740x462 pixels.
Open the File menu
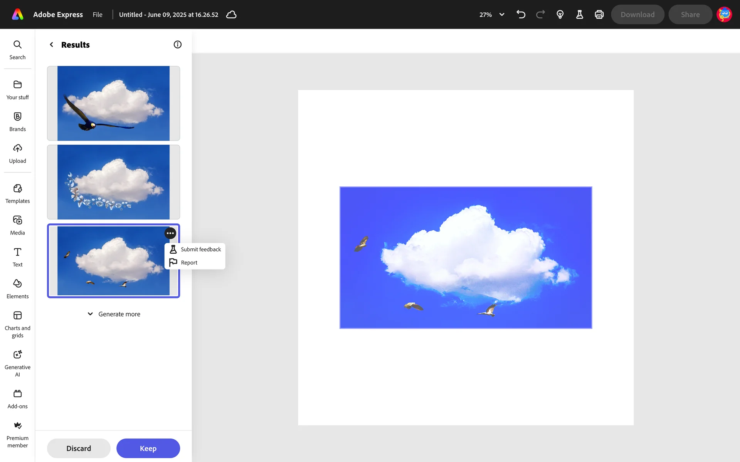(98, 15)
